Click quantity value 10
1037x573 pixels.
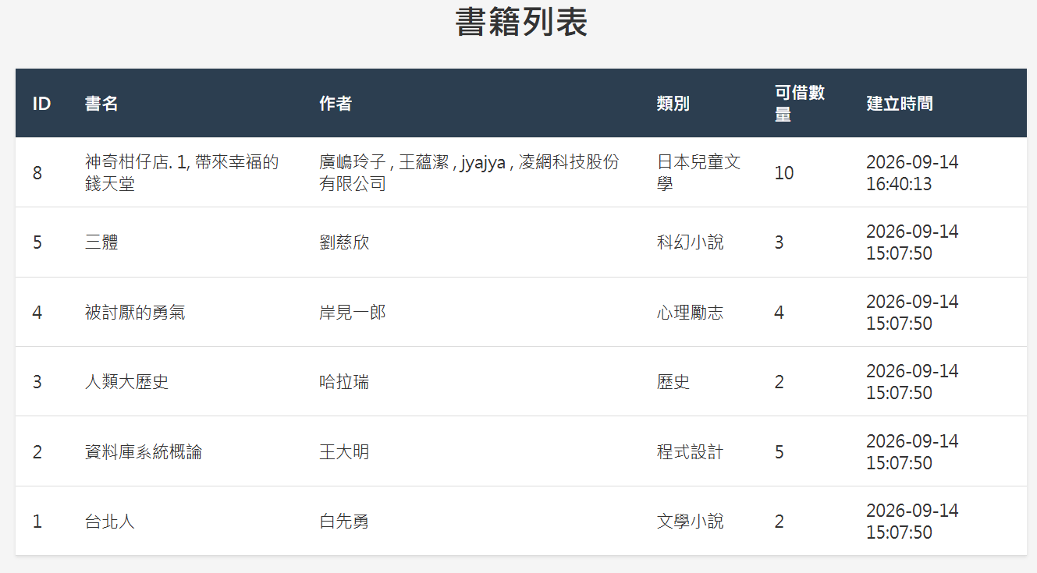click(x=784, y=173)
